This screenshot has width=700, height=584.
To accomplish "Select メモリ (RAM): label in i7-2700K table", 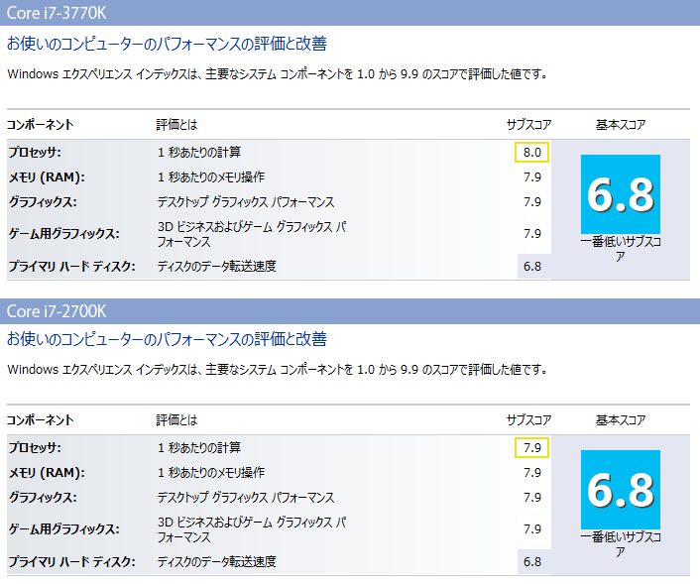I will click(47, 473).
